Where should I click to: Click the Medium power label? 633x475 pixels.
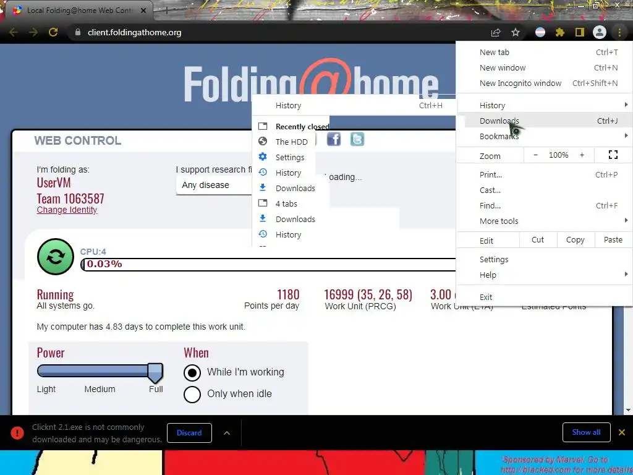coord(100,389)
